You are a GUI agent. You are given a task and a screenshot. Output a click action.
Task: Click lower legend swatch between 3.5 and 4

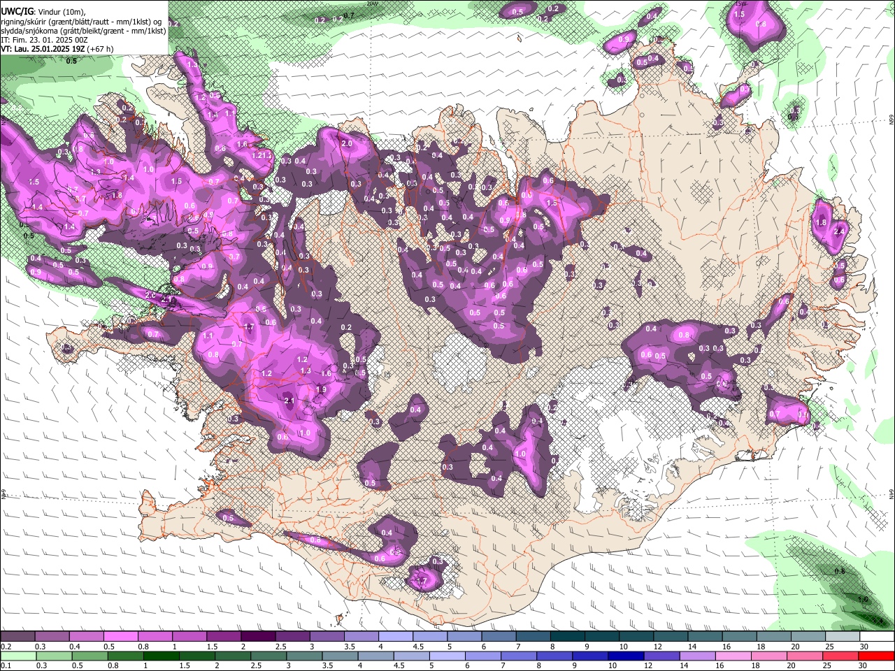[x=341, y=656]
